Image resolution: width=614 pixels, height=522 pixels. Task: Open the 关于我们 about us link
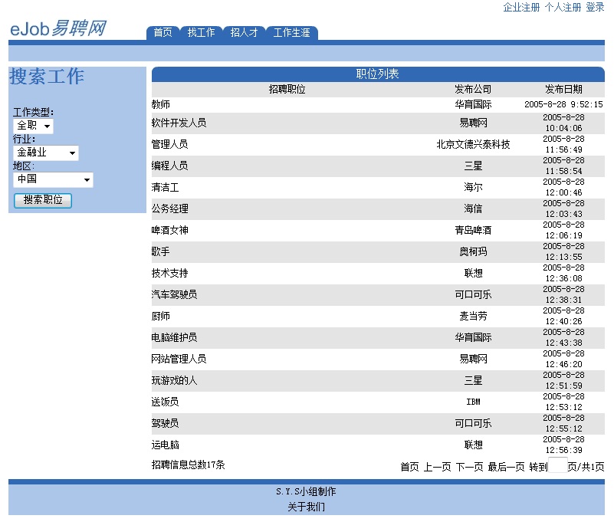point(306,506)
